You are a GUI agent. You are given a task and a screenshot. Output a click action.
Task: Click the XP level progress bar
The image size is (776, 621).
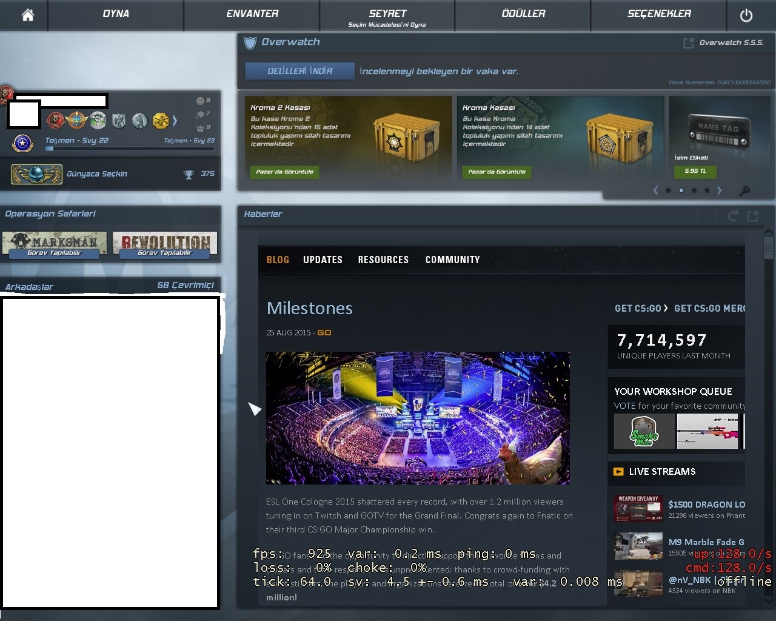(x=130, y=149)
